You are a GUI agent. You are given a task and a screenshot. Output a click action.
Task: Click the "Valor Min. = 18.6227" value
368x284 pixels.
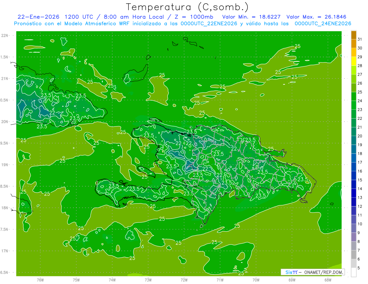pos(252,17)
